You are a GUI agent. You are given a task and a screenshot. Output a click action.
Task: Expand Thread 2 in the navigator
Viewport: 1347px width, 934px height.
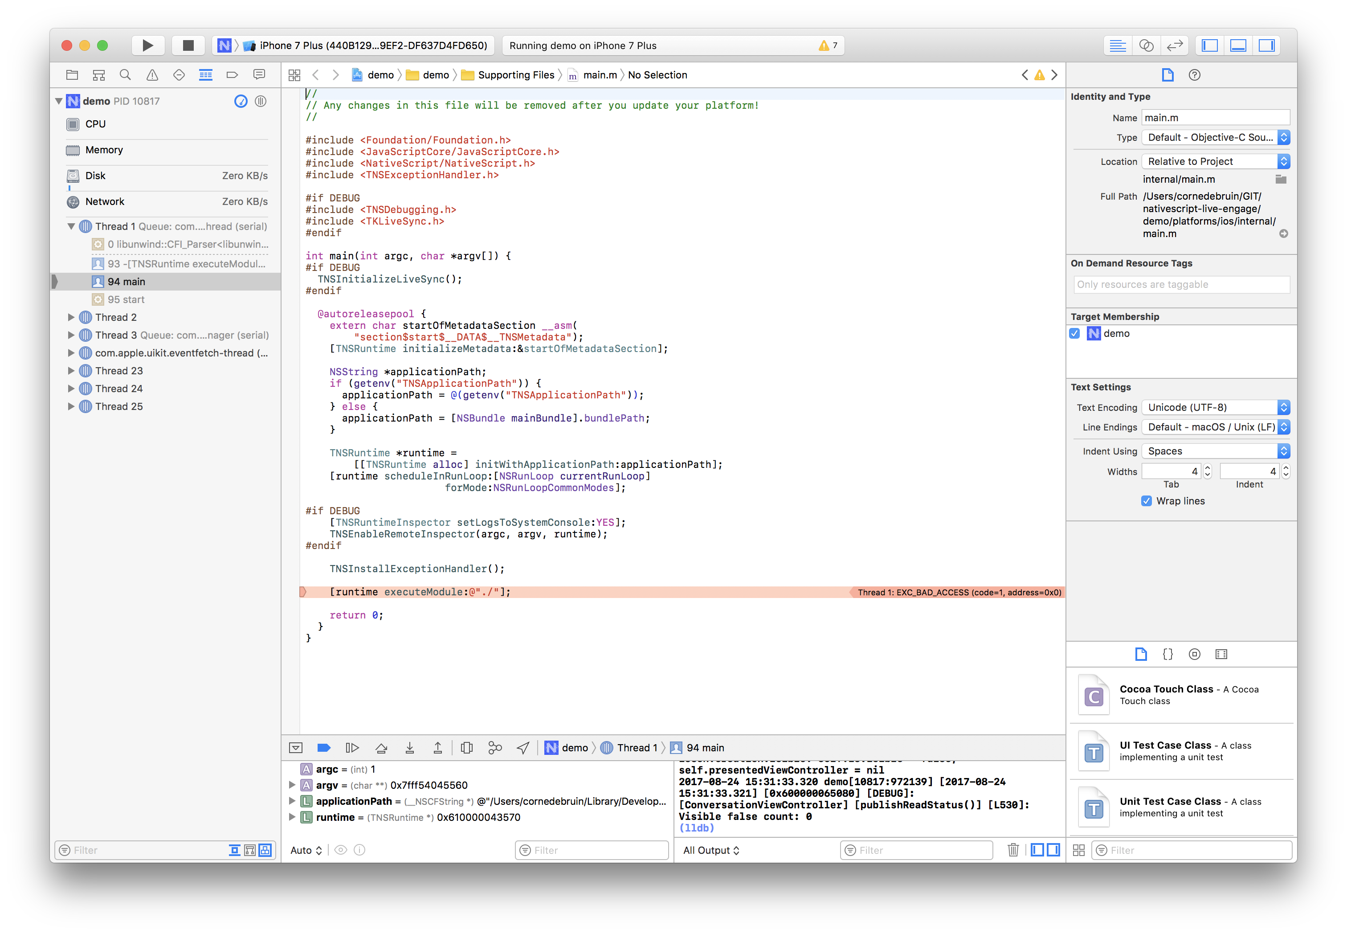71,317
